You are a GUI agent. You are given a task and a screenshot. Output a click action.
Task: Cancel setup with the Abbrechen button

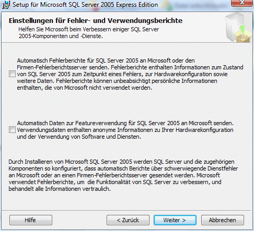[223, 220]
